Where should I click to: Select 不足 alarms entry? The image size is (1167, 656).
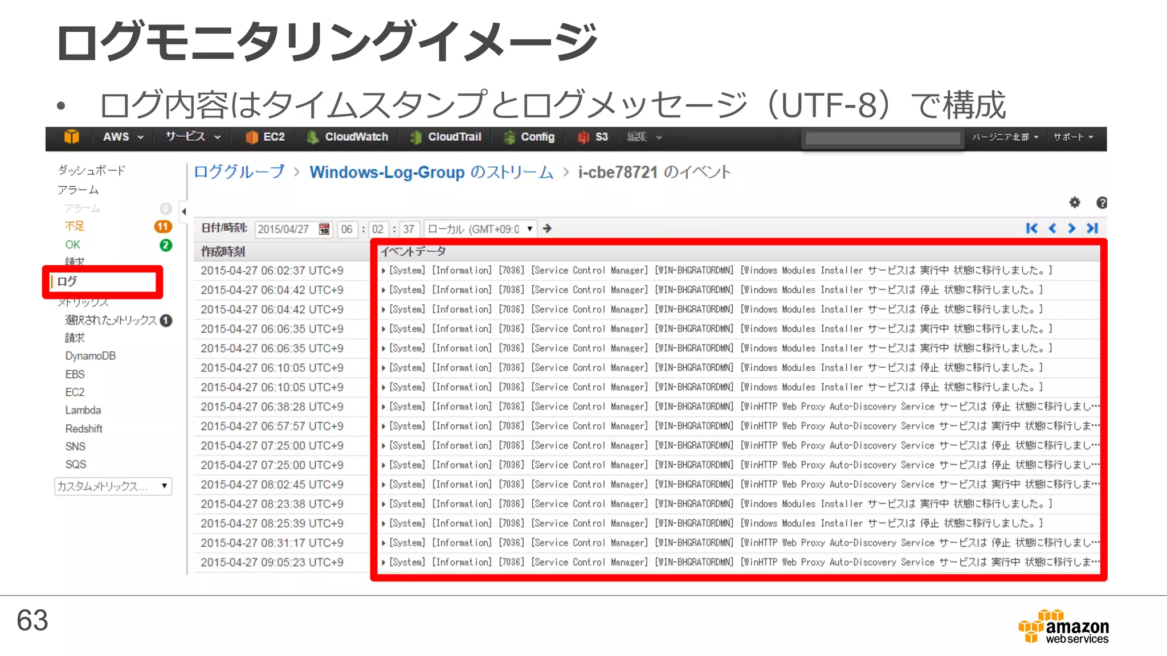pyautogui.click(x=75, y=226)
